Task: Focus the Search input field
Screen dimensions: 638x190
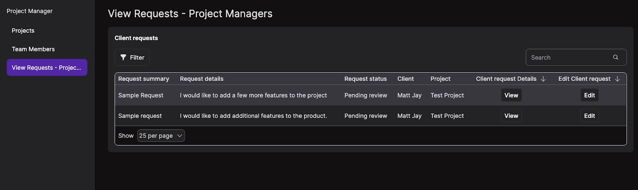Action: click(576, 57)
